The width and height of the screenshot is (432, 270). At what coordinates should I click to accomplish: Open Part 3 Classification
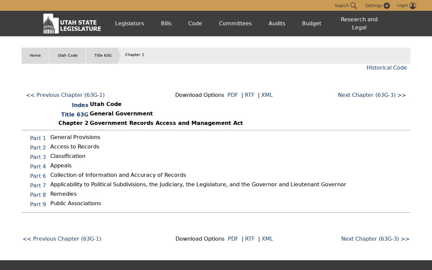pos(38,157)
